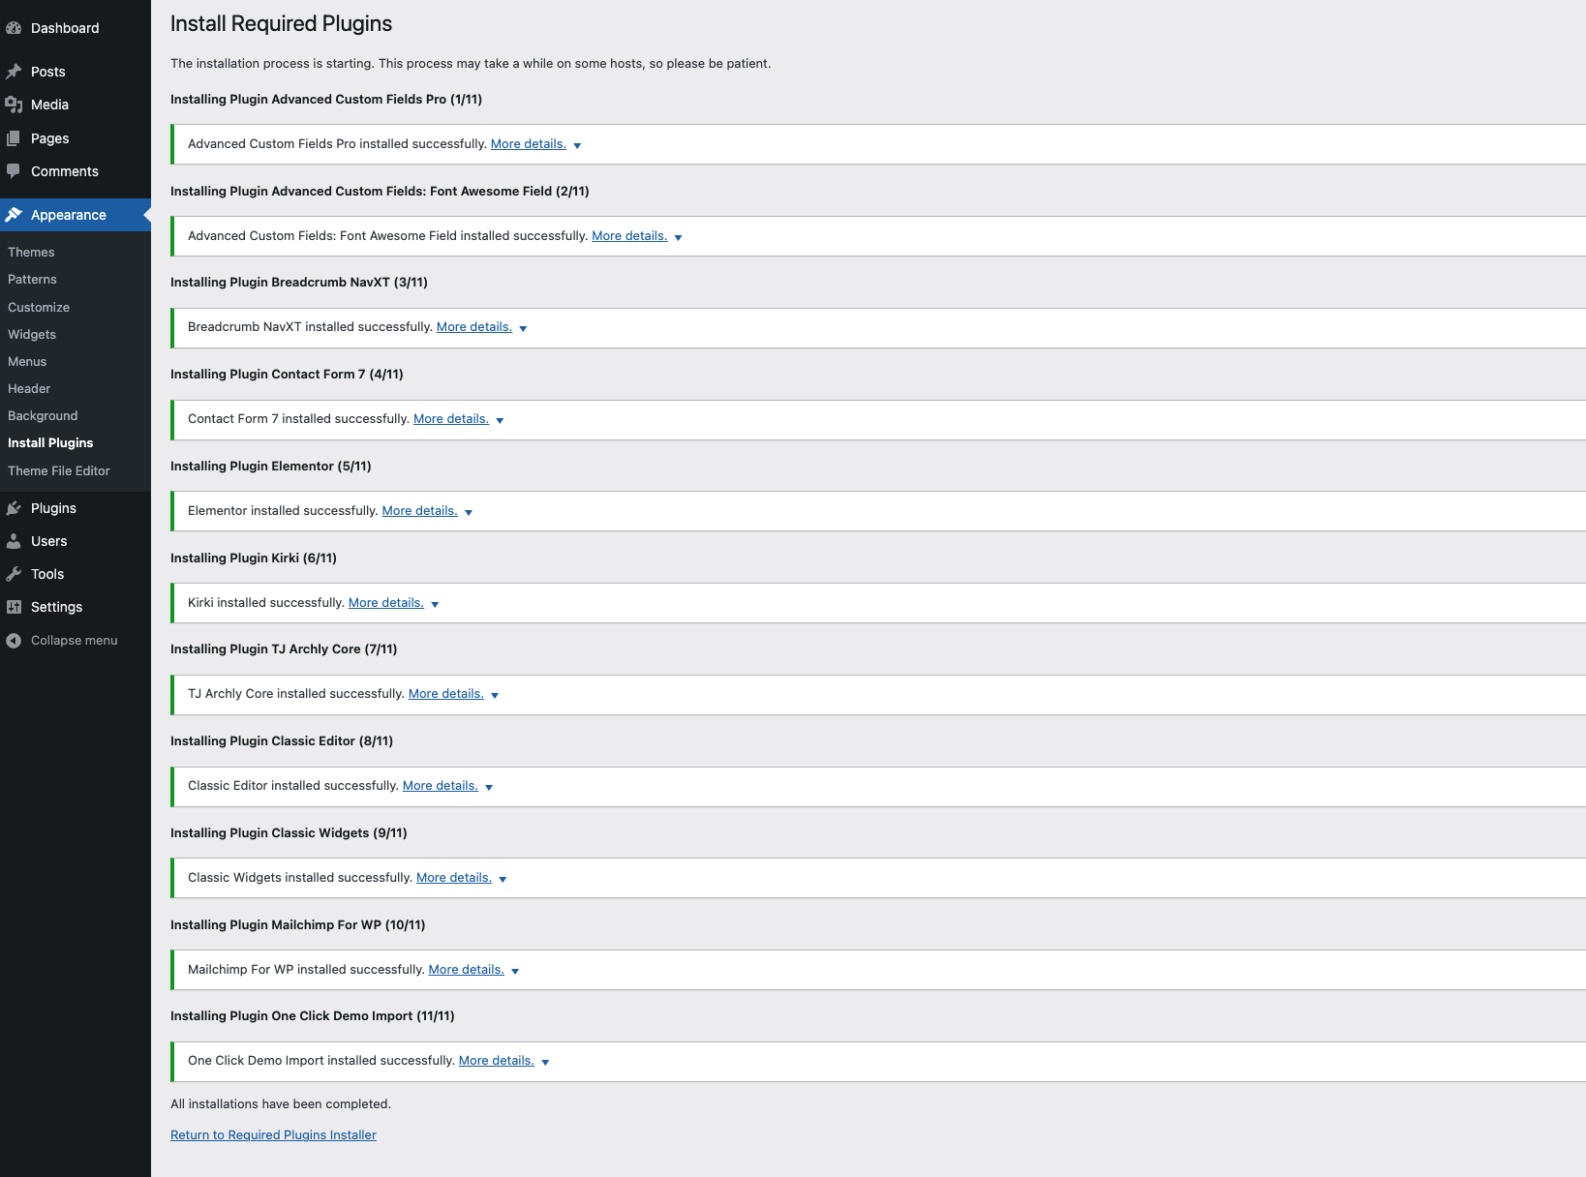Viewport: 1586px width, 1177px height.
Task: Open Customize under Appearance
Action: tap(39, 307)
